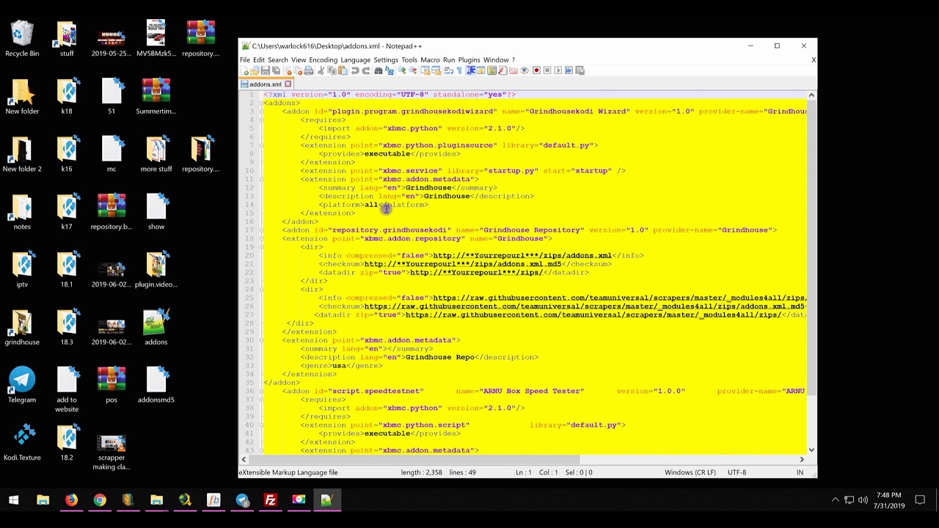Toggle the Monitoring eye icon
939x528 pixels.
(x=525, y=70)
